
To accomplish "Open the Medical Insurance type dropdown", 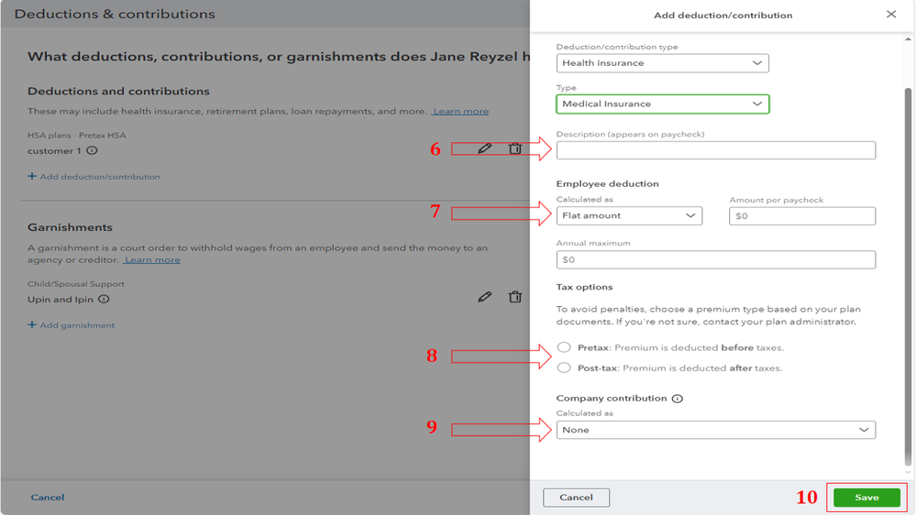I will 662,104.
